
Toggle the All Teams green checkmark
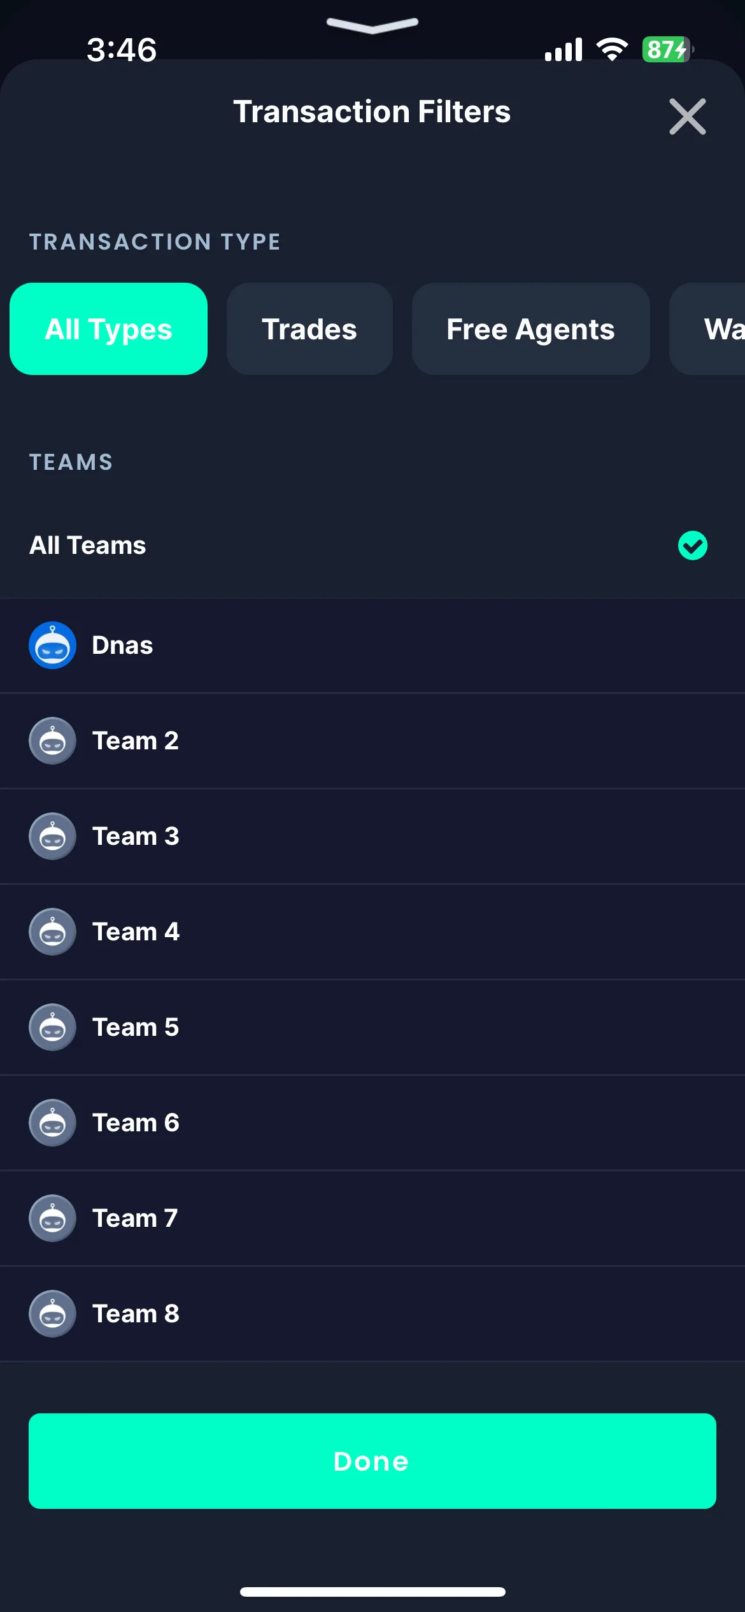pyautogui.click(x=693, y=546)
